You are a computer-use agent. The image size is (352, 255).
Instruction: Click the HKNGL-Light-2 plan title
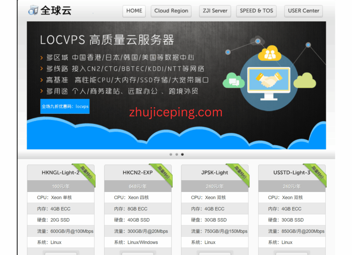(60, 172)
